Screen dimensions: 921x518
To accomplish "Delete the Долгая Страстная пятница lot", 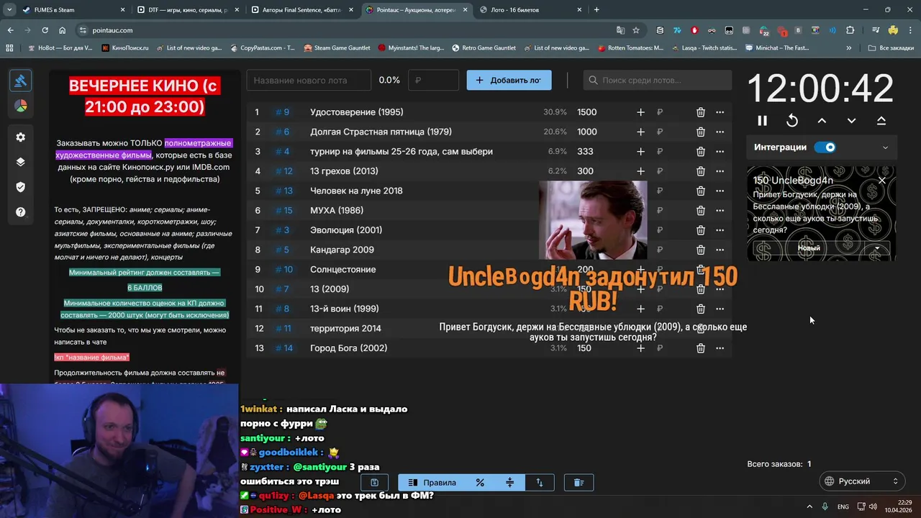I will pos(700,132).
